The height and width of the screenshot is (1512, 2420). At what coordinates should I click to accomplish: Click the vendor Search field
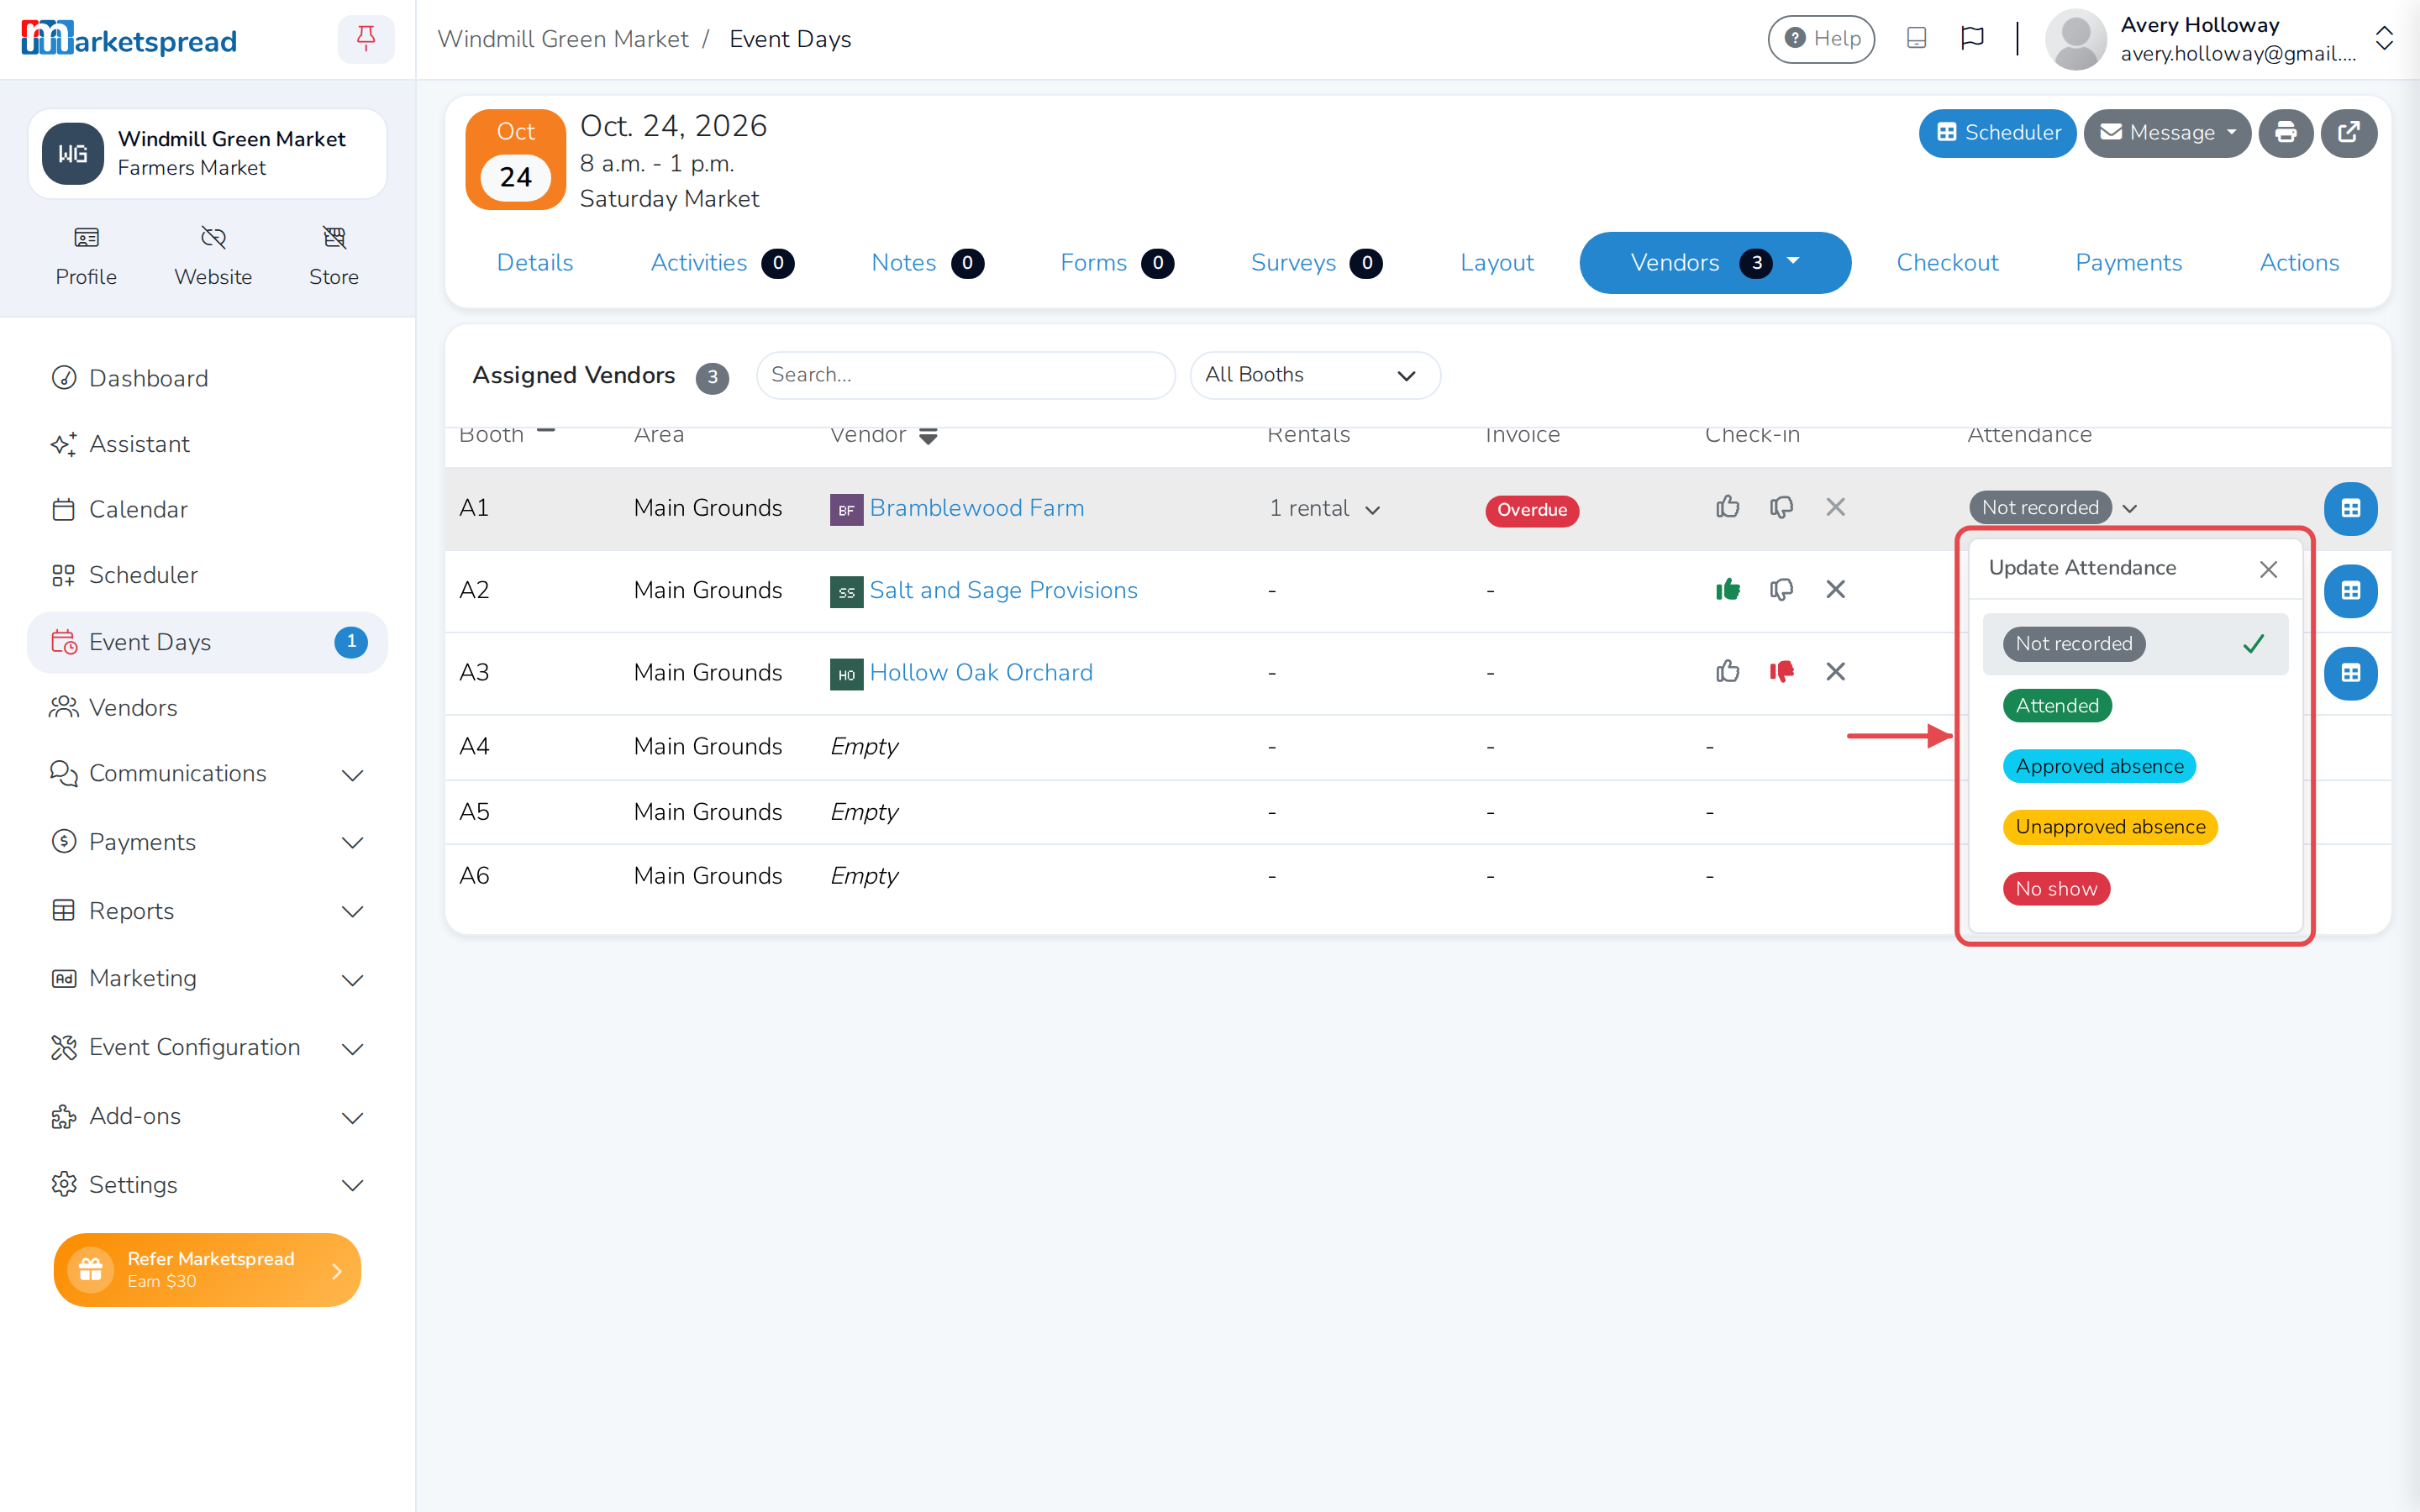click(x=965, y=375)
